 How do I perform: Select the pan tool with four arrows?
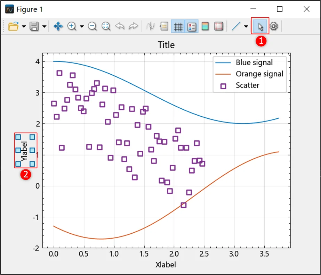[58, 26]
